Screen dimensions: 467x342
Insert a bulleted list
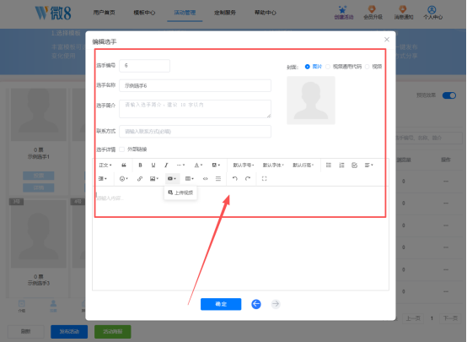tap(329, 165)
